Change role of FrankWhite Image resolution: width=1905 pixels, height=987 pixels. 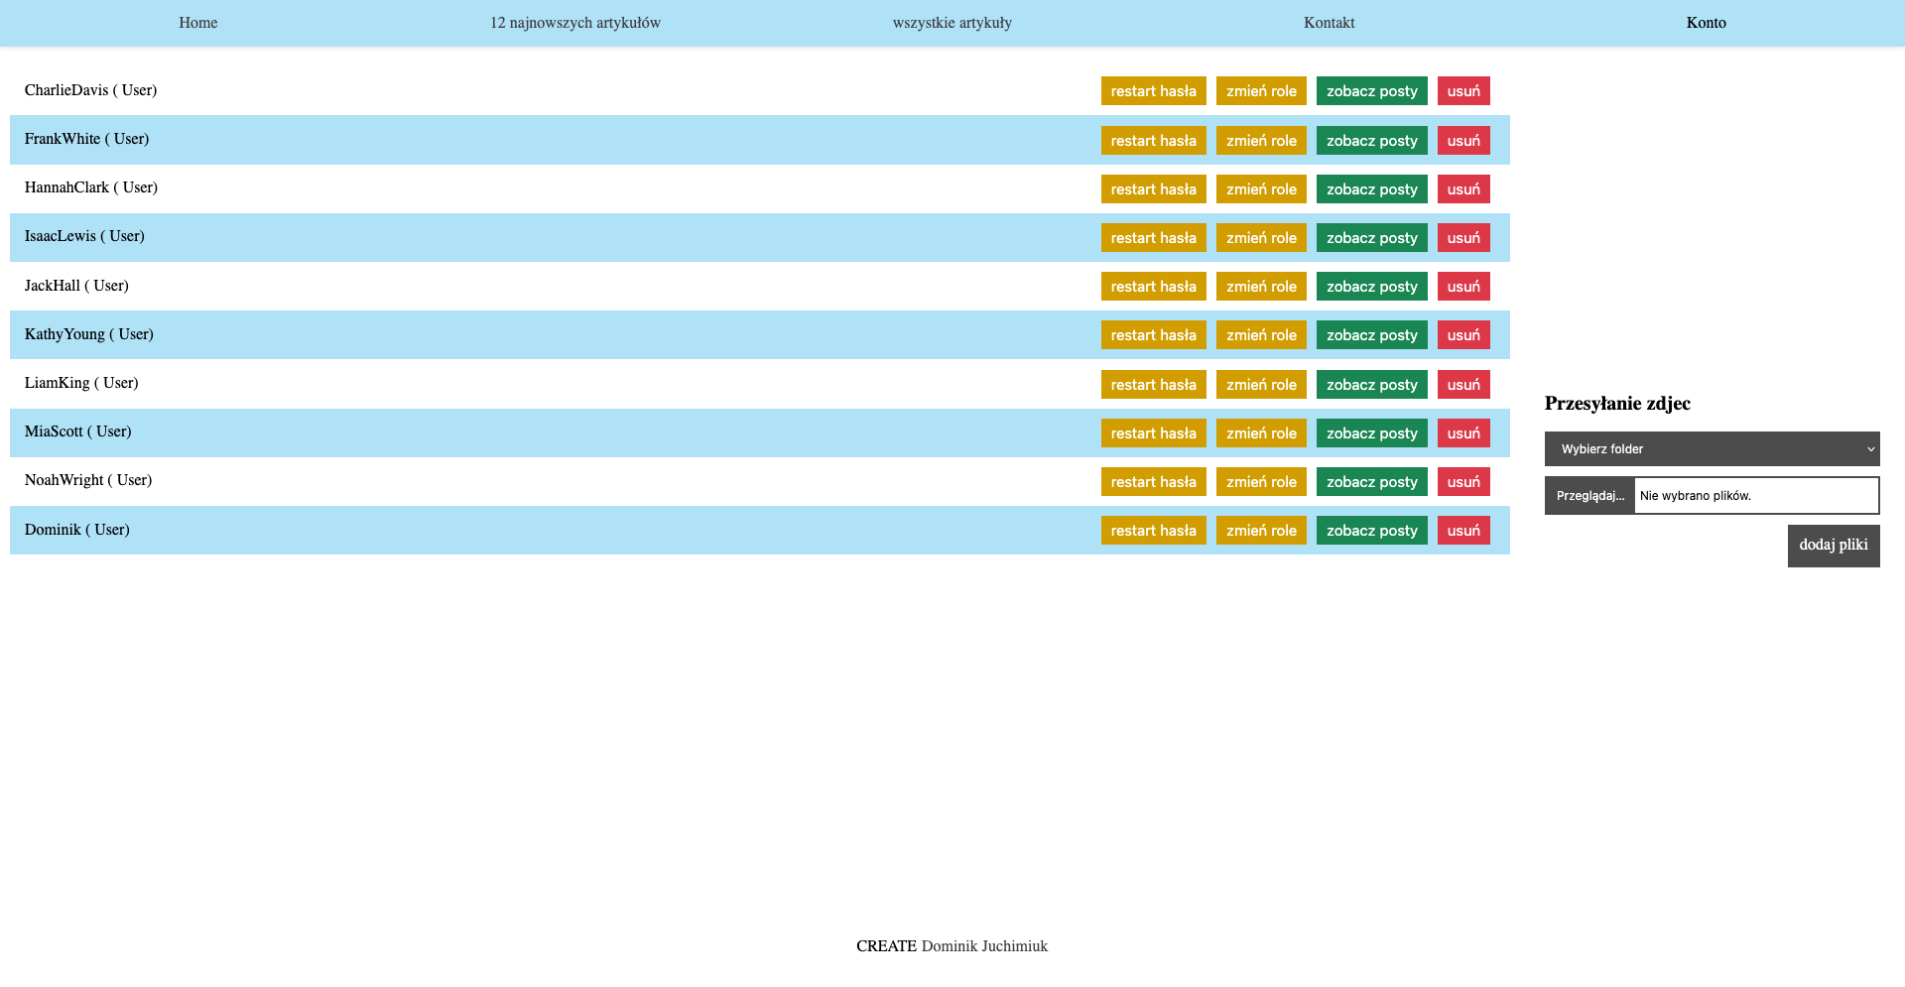point(1261,141)
